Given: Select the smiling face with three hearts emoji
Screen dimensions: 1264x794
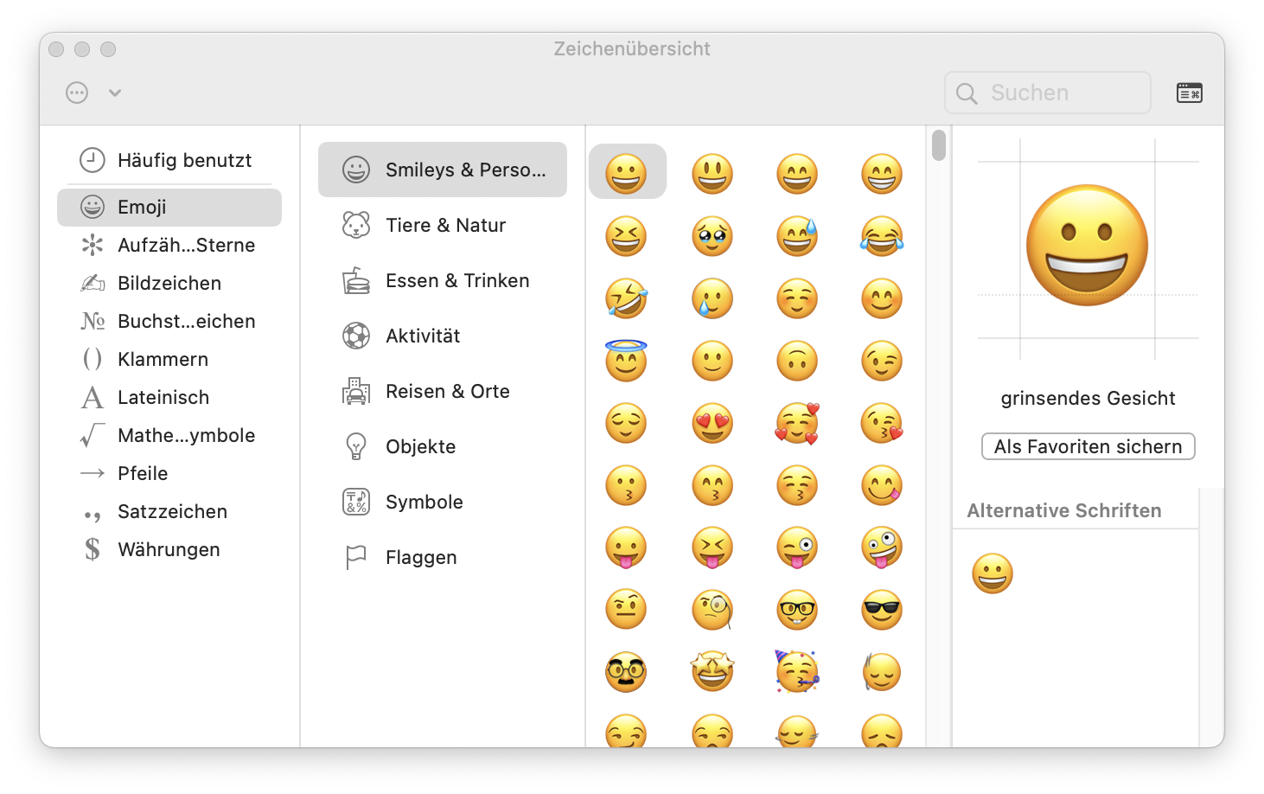Looking at the screenshot, I should [797, 423].
